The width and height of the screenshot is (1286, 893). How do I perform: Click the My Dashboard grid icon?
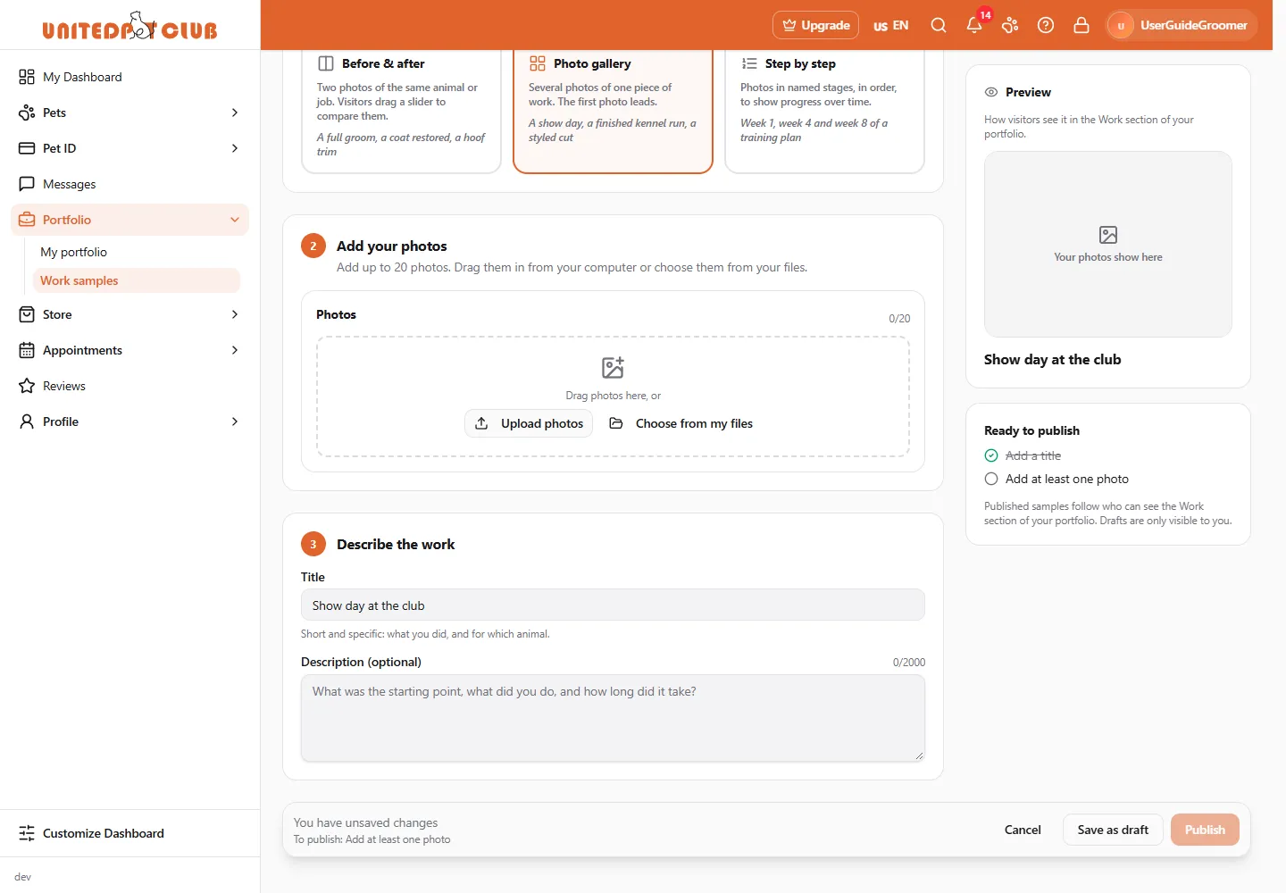(x=27, y=77)
